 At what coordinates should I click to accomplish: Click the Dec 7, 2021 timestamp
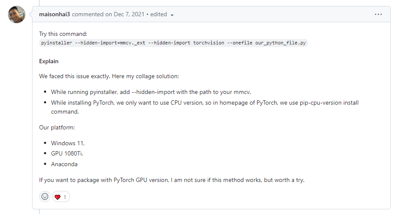coord(129,14)
